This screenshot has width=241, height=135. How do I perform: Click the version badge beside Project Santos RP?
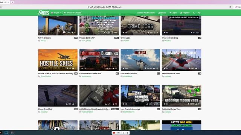[116, 38]
